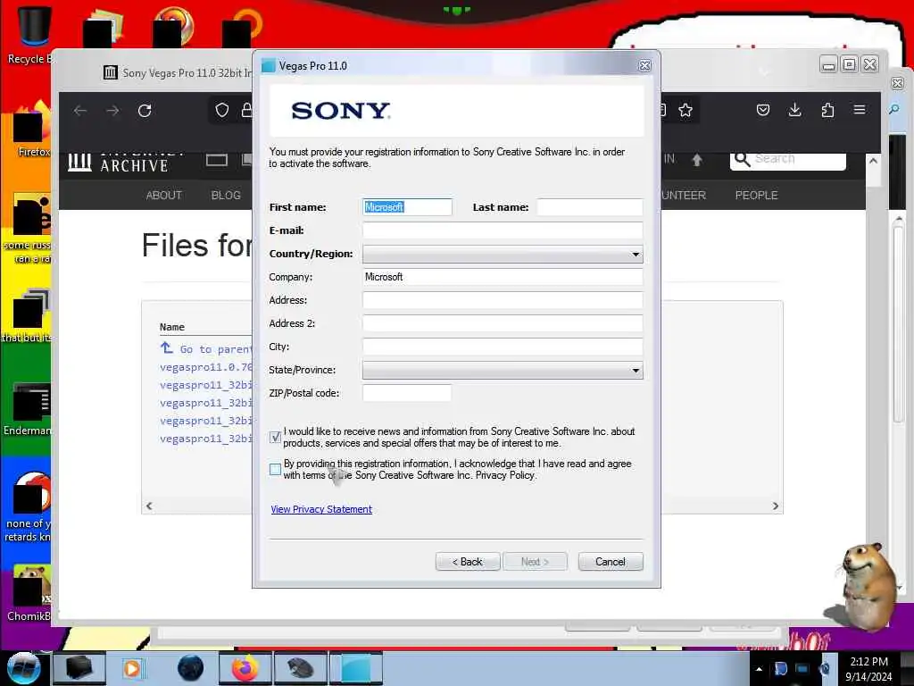
Task: Click the ZIP/Postal code field
Action: point(407,393)
